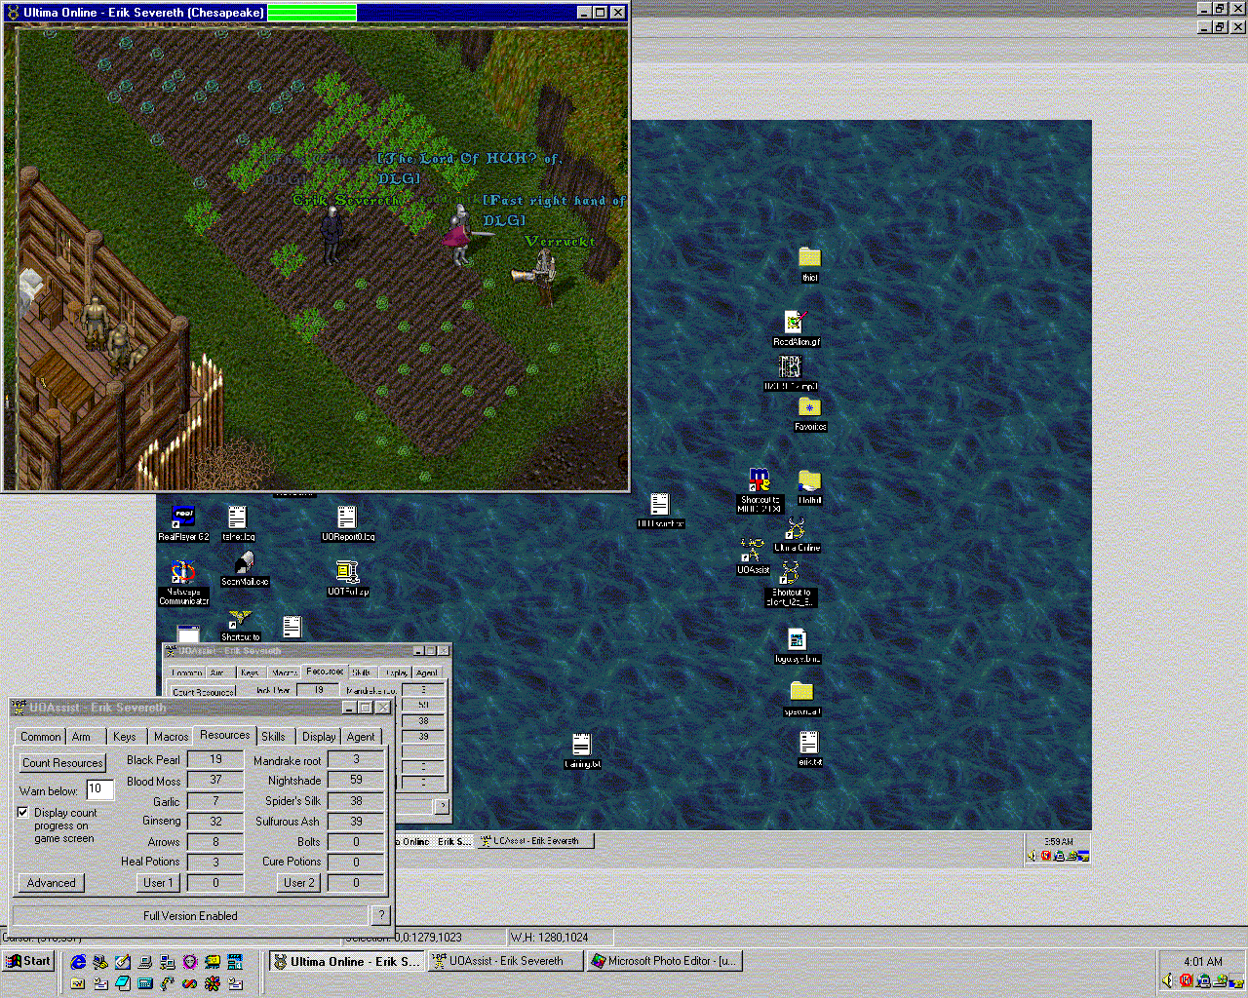Open the Common tab
This screenshot has height=998, width=1248.
click(x=41, y=737)
